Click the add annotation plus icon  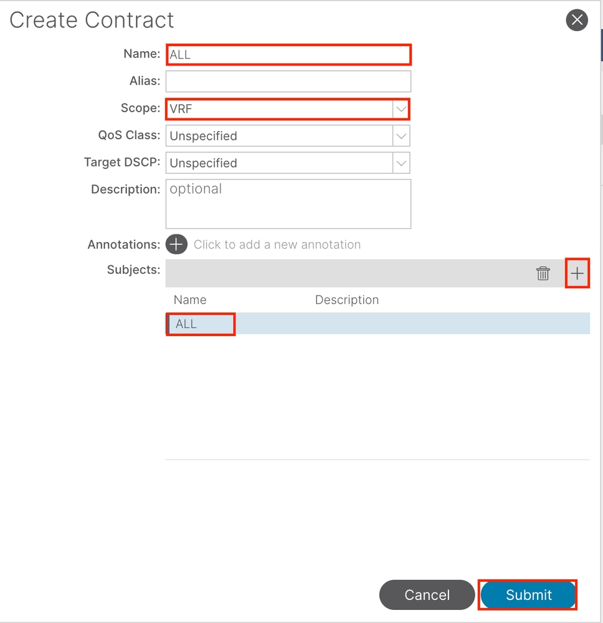pyautogui.click(x=176, y=244)
